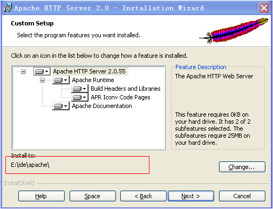Click the drive icon beside Apache Runtime

click(58, 80)
